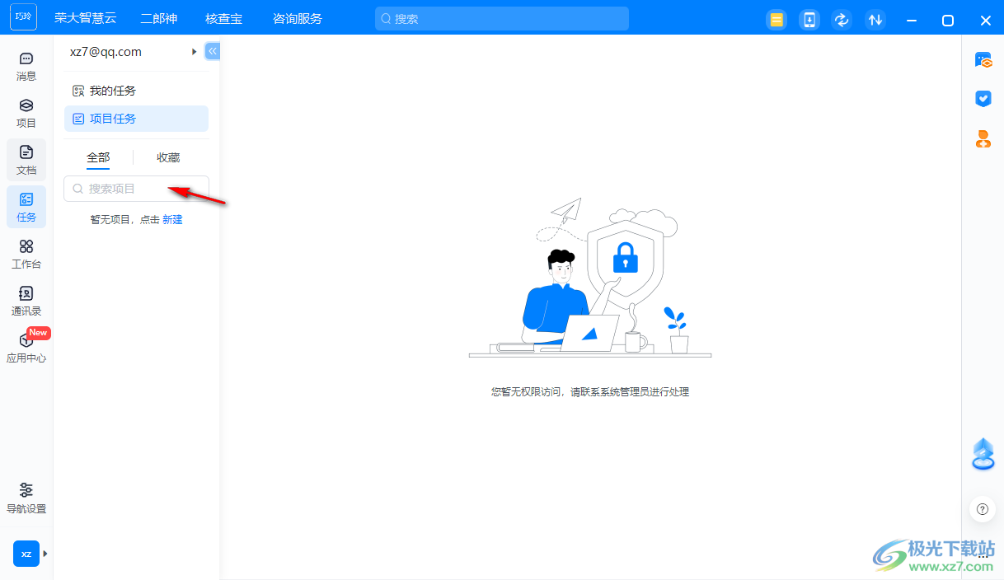Go to the 项目 projects section
This screenshot has width=1004, height=580.
[x=26, y=114]
